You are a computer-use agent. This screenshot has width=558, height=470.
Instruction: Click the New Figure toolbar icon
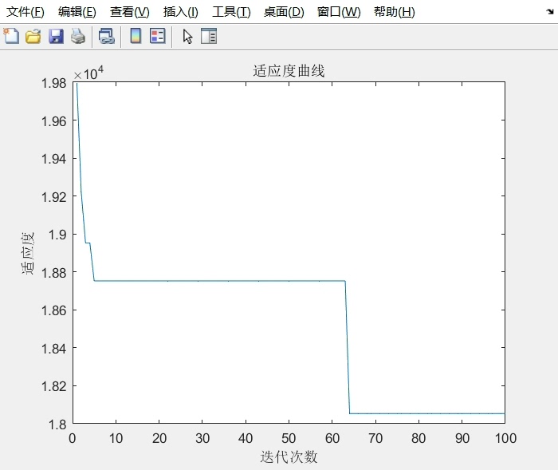[11, 36]
